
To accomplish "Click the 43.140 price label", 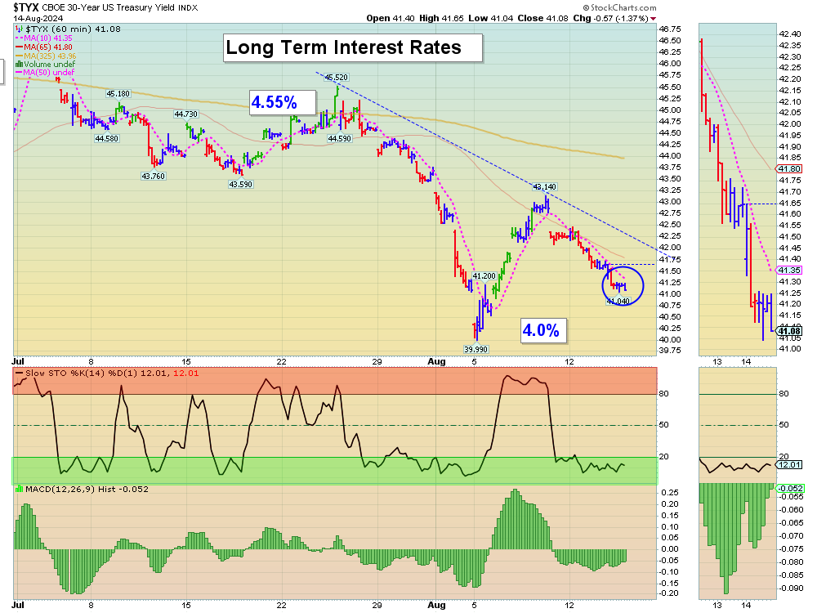I will pos(545,186).
